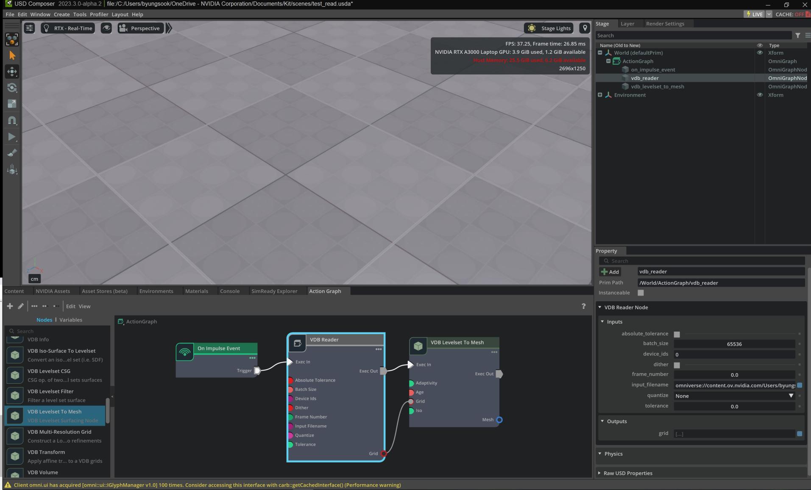Click the VDB Levelset To Mesh node icon
This screenshot has width=811, height=490.
418,346
